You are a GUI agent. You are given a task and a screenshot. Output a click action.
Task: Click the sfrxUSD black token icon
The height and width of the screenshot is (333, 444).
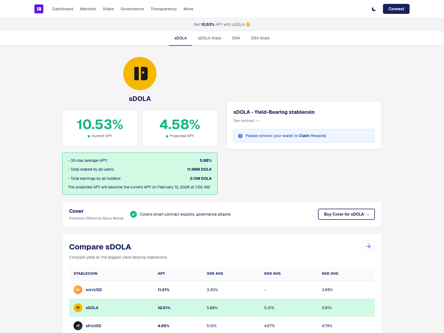click(78, 326)
